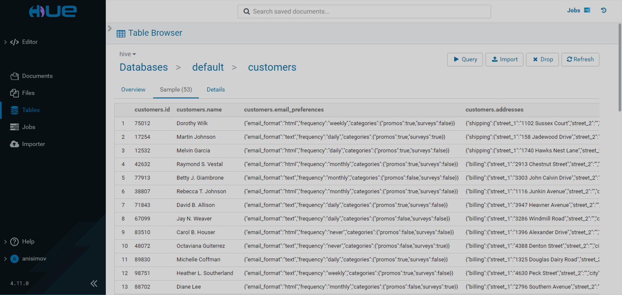Open the Hue logo home
The image size is (622, 295).
point(52,11)
